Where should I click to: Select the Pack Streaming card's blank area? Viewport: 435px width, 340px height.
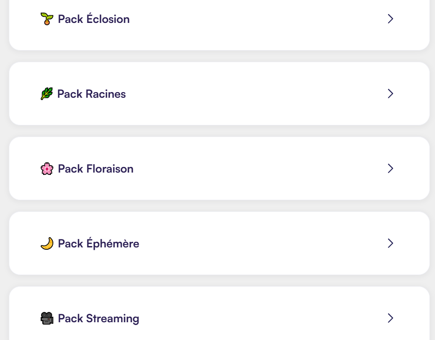click(x=250, y=318)
